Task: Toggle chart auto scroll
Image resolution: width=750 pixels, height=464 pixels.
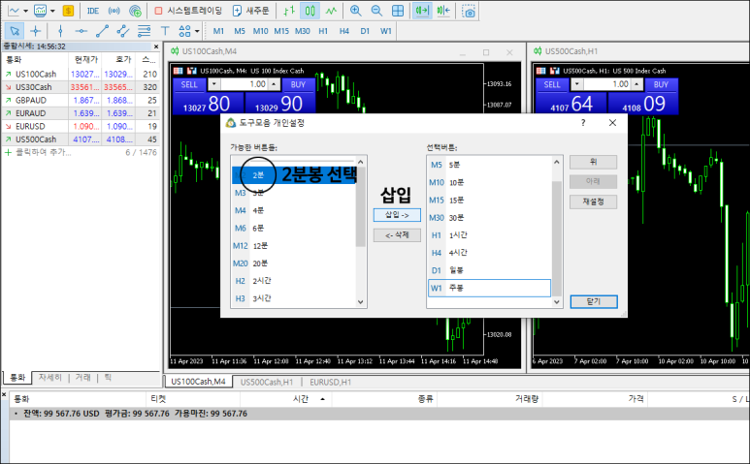Action: click(x=422, y=11)
